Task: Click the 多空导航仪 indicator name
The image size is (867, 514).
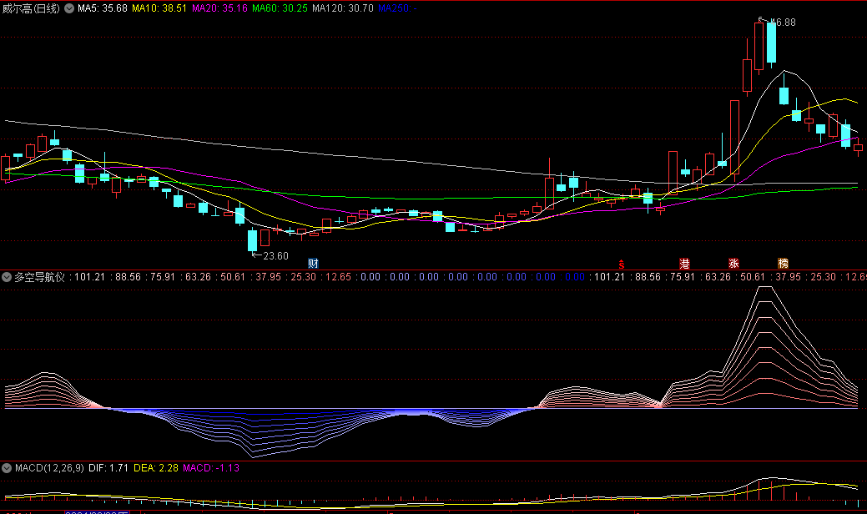Action: (40, 277)
